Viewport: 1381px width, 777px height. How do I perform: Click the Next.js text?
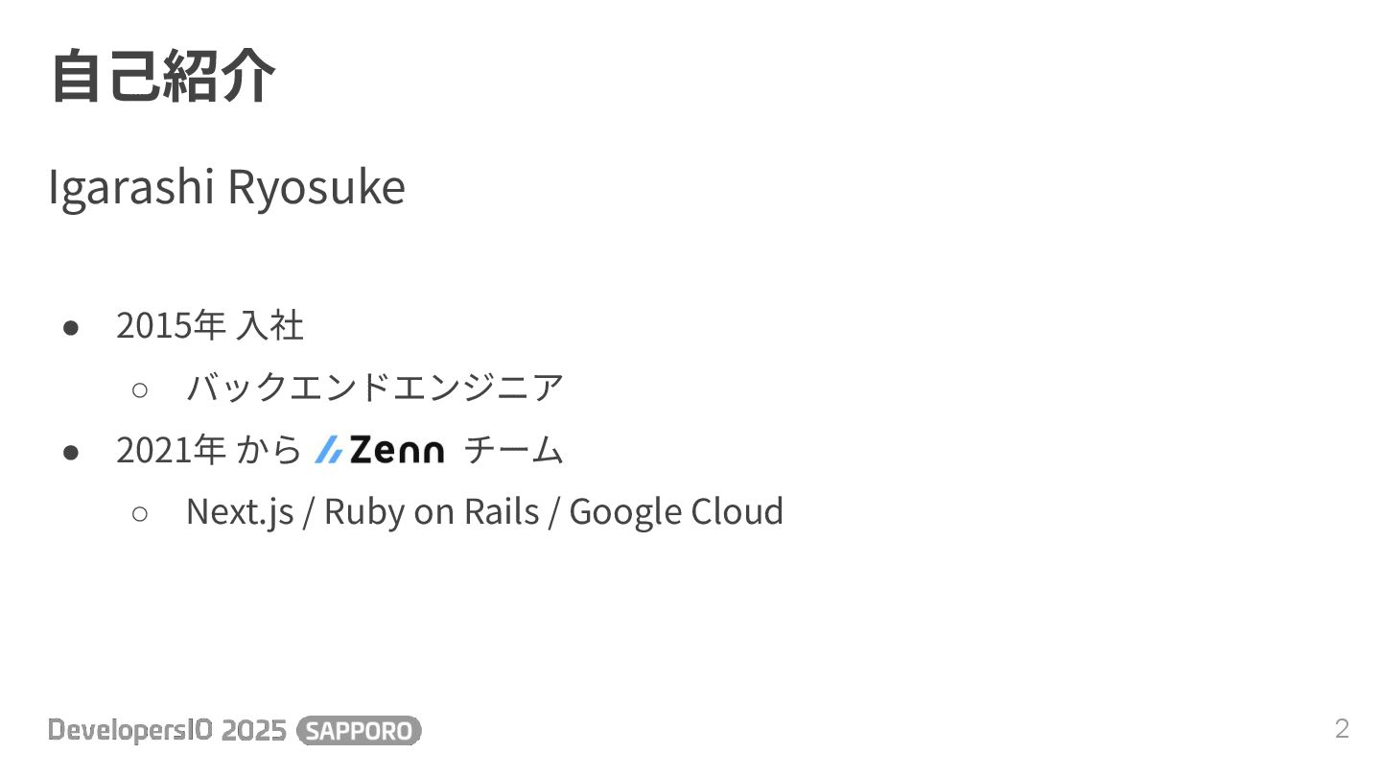point(240,511)
